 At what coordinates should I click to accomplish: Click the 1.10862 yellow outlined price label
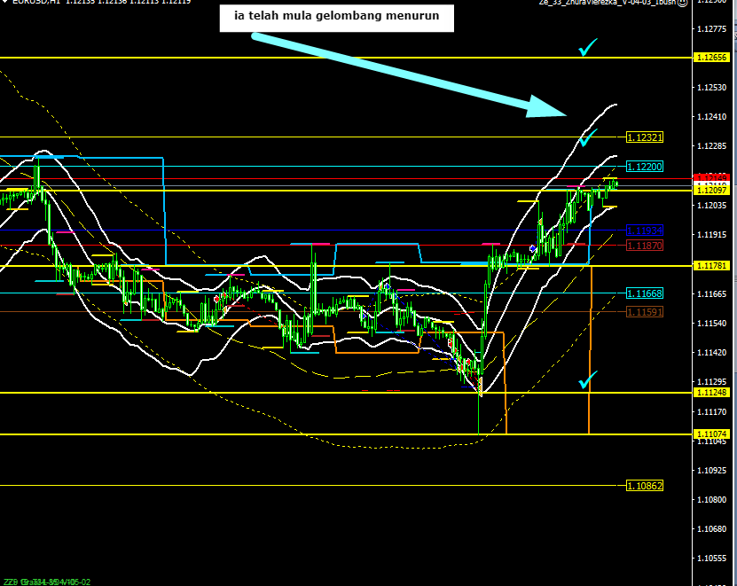[645, 486]
